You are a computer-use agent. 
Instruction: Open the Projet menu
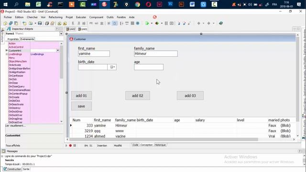[x=69, y=17]
